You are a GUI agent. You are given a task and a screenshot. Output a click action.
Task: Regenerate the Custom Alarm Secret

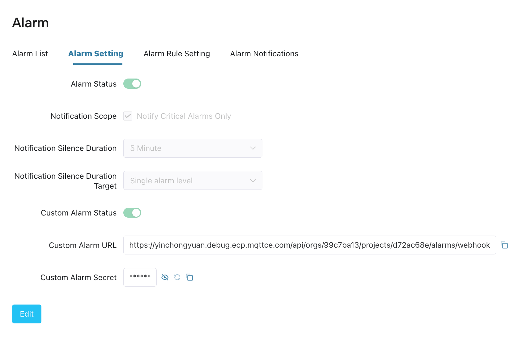pos(177,277)
